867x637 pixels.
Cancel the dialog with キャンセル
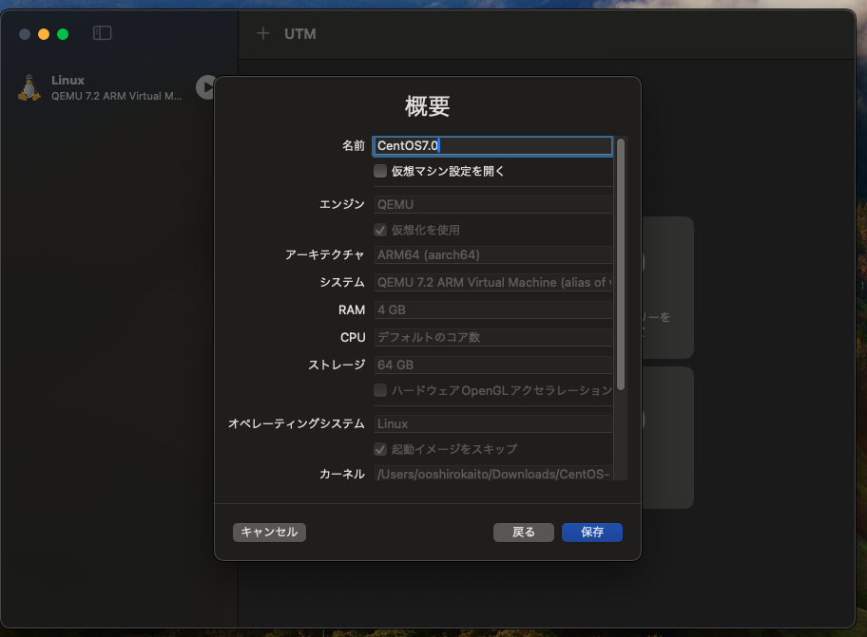click(269, 532)
